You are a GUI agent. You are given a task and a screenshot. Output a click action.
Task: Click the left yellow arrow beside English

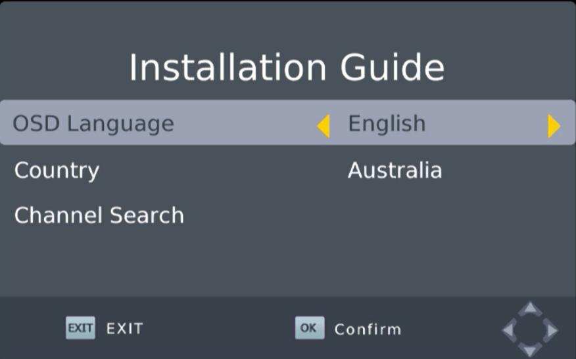[324, 126]
